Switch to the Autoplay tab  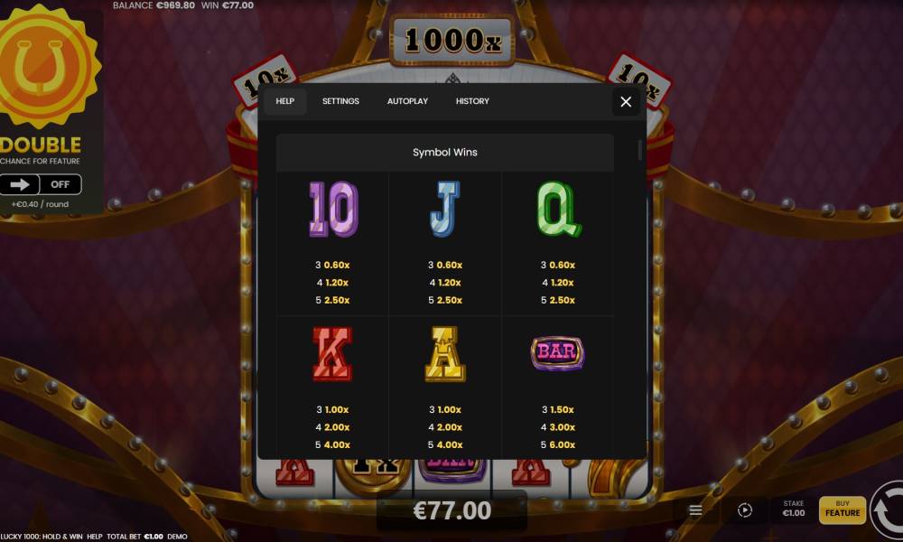[407, 101]
